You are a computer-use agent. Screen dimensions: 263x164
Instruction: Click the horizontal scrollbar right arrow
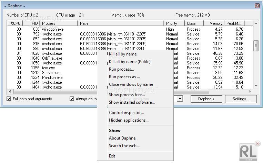pos(250,91)
